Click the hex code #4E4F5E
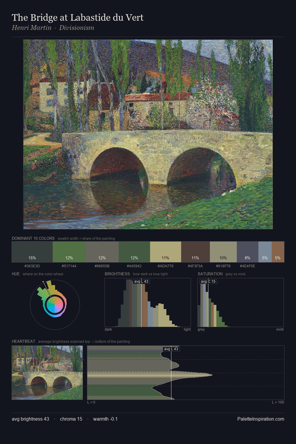Image resolution: width=296 pixels, height=444 pixels. click(x=247, y=266)
